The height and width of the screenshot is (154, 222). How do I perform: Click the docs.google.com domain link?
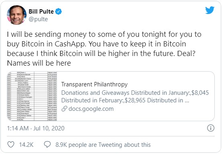pos(91,109)
